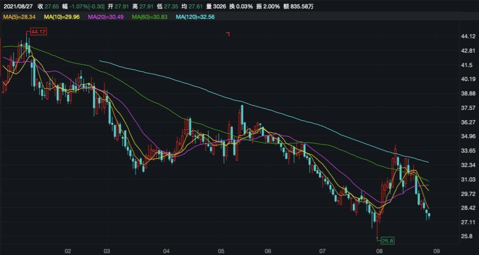Viewport: 479px width, 255px height.
Task: Click the last candlestick at chart's right end
Action: pos(429,216)
